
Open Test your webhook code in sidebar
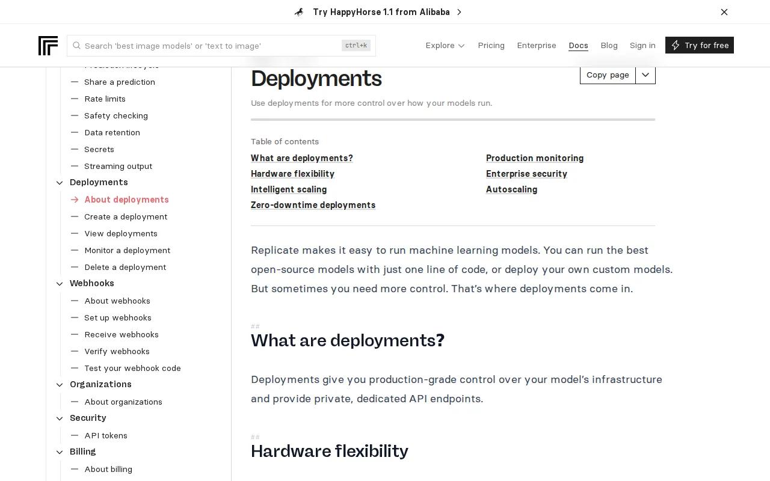133,368
